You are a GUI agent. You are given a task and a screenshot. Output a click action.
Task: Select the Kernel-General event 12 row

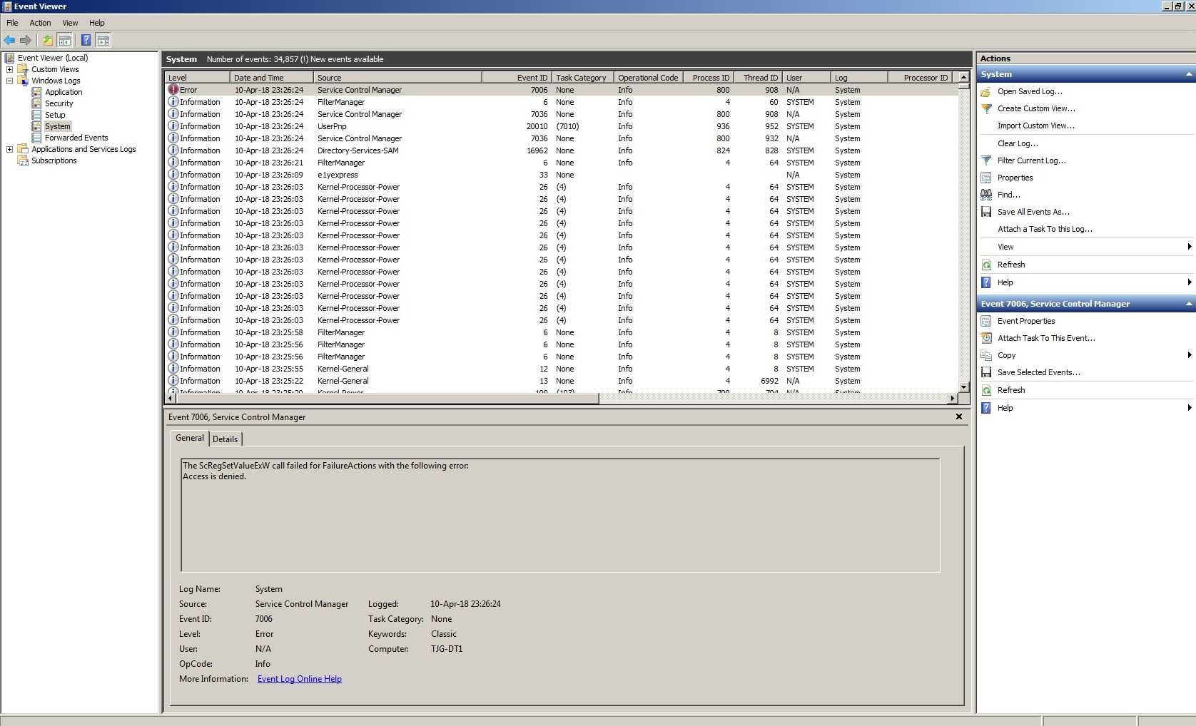pos(562,369)
